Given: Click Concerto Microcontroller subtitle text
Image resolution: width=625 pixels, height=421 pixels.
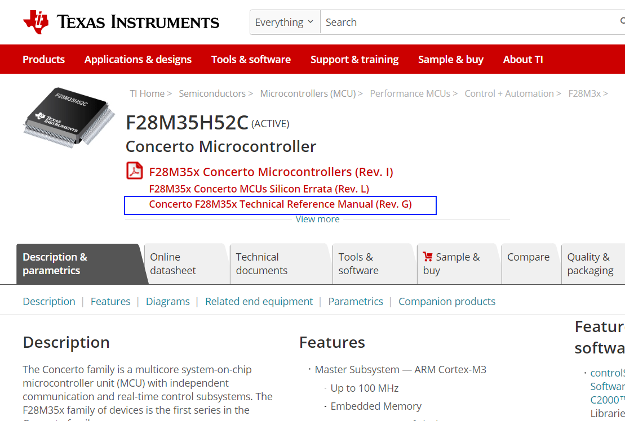Looking at the screenshot, I should click(x=221, y=146).
